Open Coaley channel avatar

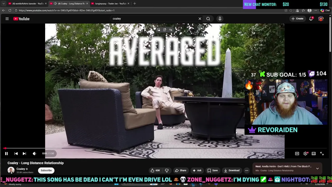tap(11, 170)
